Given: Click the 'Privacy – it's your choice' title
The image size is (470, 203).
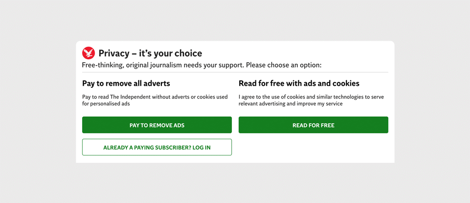Looking at the screenshot, I should tap(150, 53).
